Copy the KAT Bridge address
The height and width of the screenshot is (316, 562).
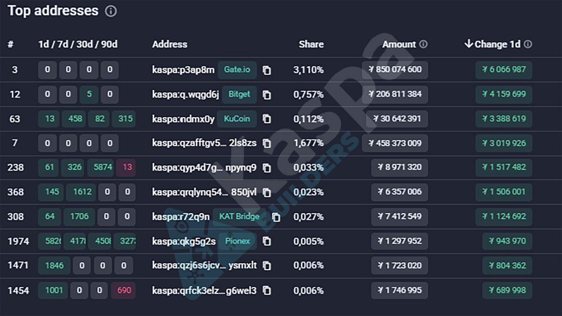pos(276,217)
